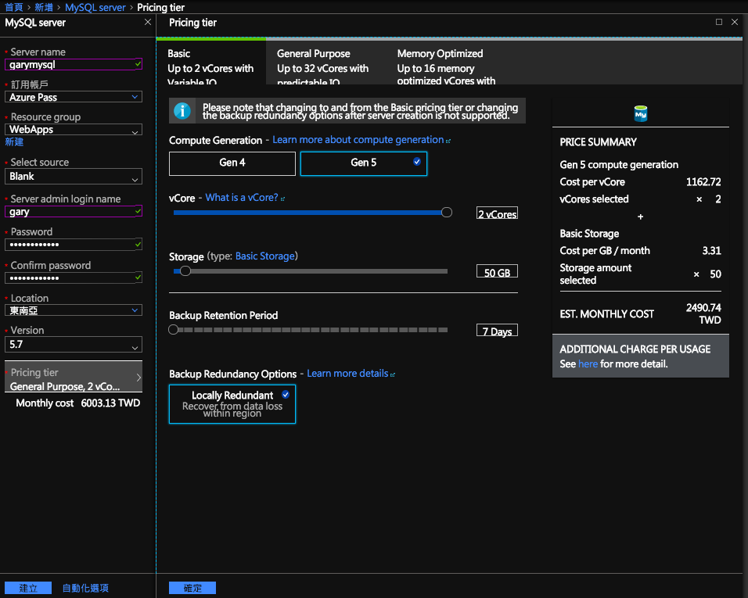The width and height of the screenshot is (748, 598).
Task: Click the 7 Days retention value box
Action: pyautogui.click(x=497, y=330)
